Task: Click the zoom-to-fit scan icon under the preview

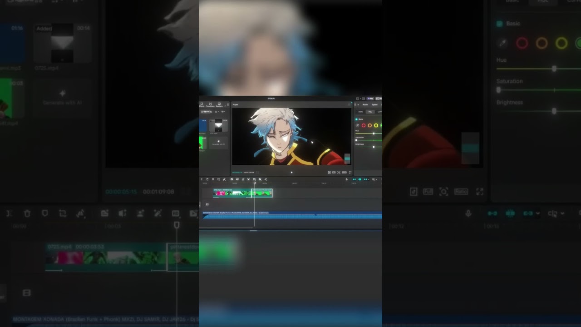Action: pyautogui.click(x=339, y=172)
